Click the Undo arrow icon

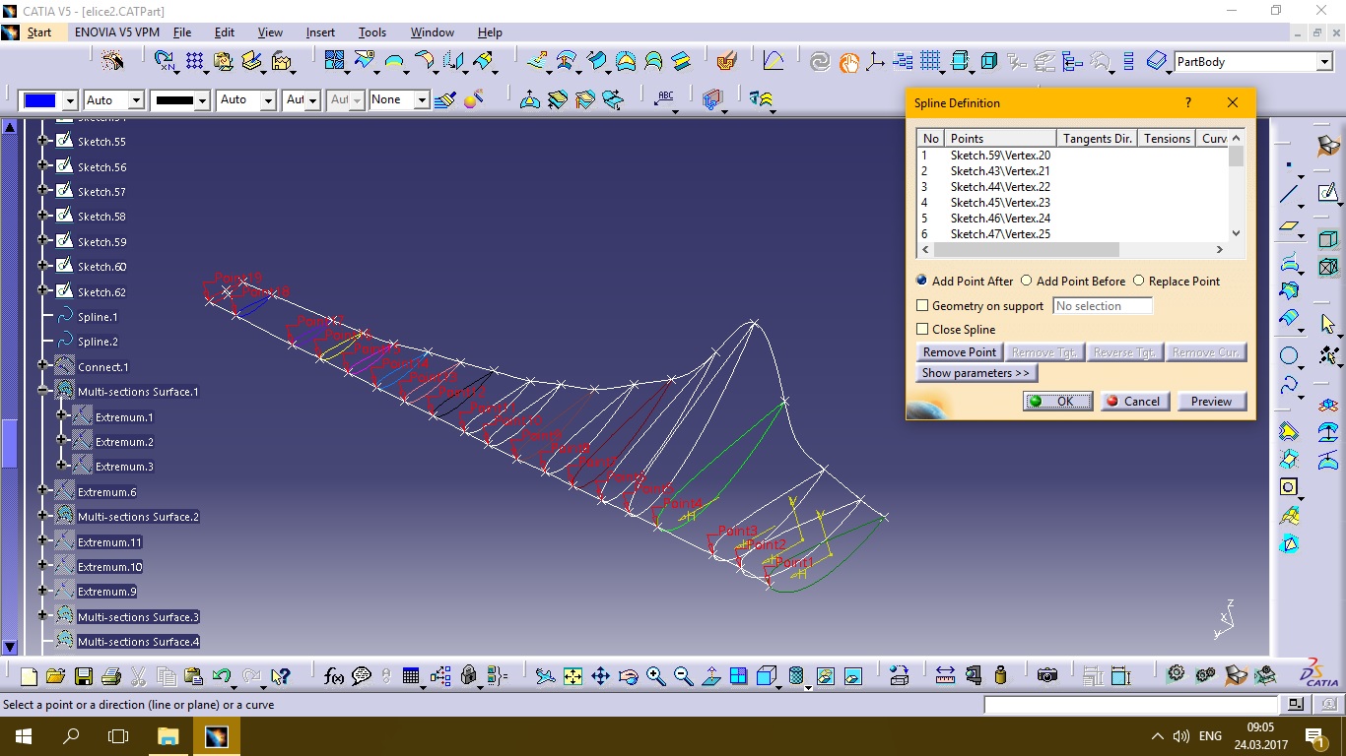221,676
